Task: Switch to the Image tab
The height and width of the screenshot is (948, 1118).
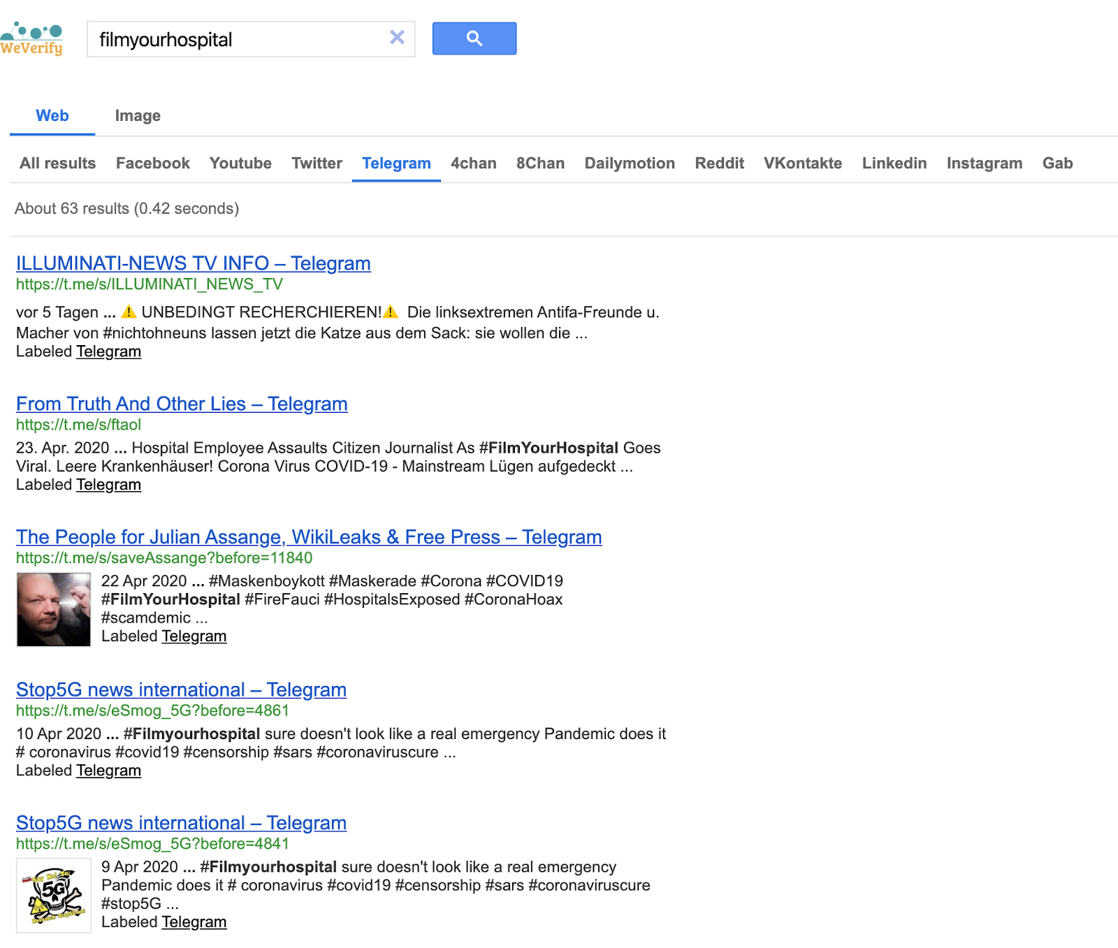Action: click(138, 116)
